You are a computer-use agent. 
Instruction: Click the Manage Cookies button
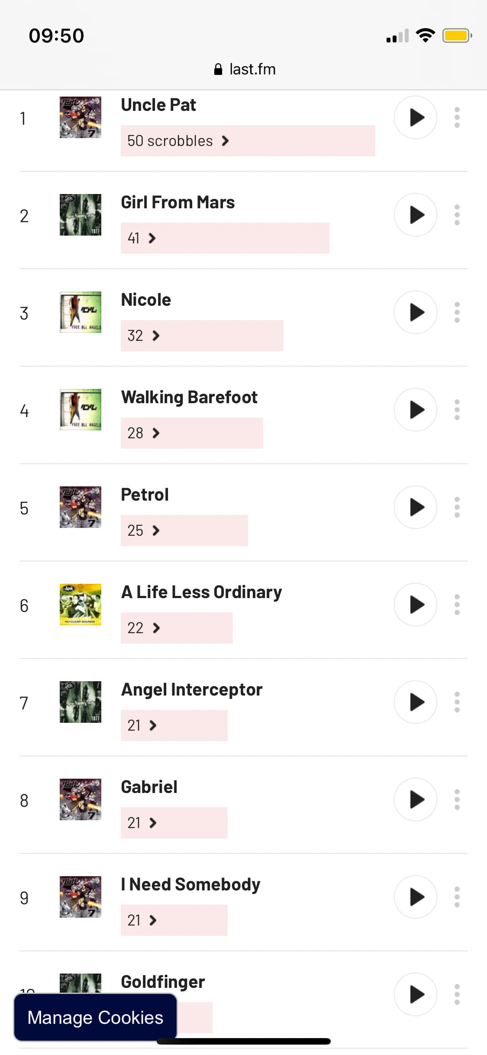(x=95, y=1017)
